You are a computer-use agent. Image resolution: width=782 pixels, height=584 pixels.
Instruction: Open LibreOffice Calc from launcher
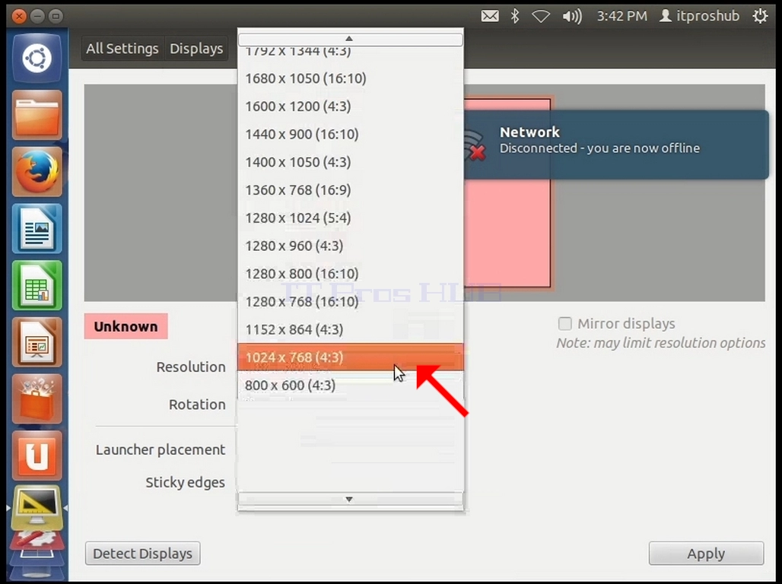coord(37,286)
